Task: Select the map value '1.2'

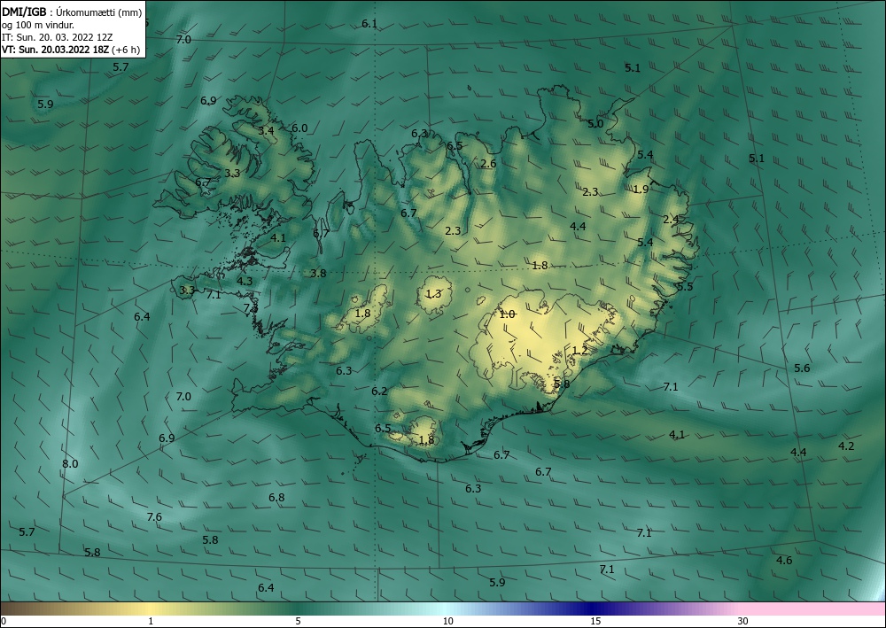Action: (x=579, y=350)
